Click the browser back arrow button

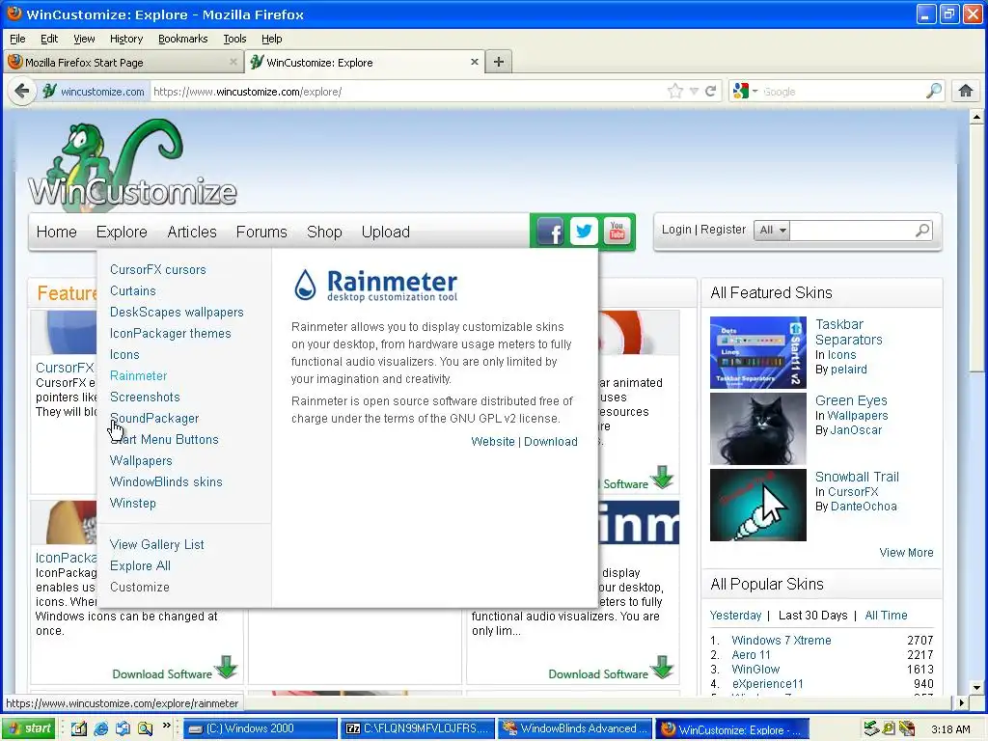[x=22, y=92]
